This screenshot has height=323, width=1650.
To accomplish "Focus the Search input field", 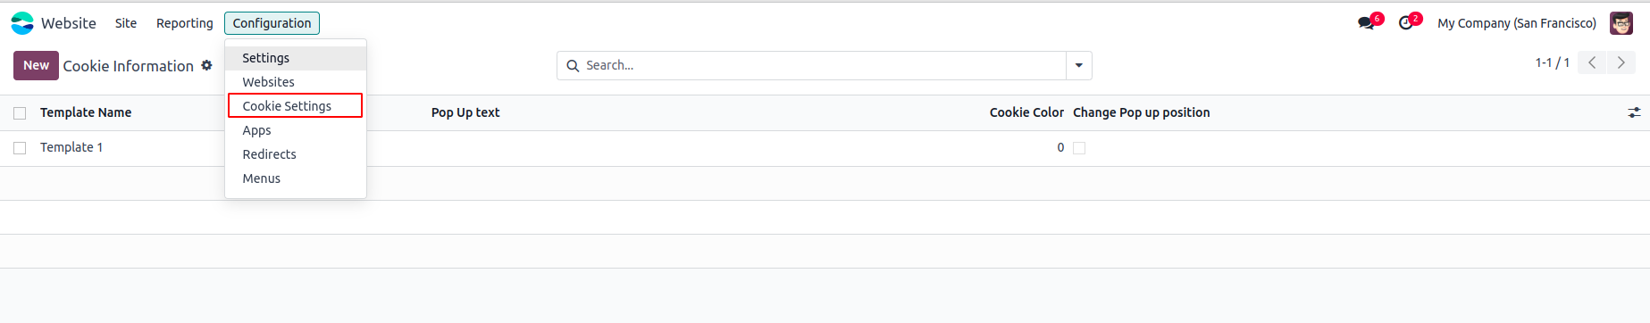I will [822, 65].
